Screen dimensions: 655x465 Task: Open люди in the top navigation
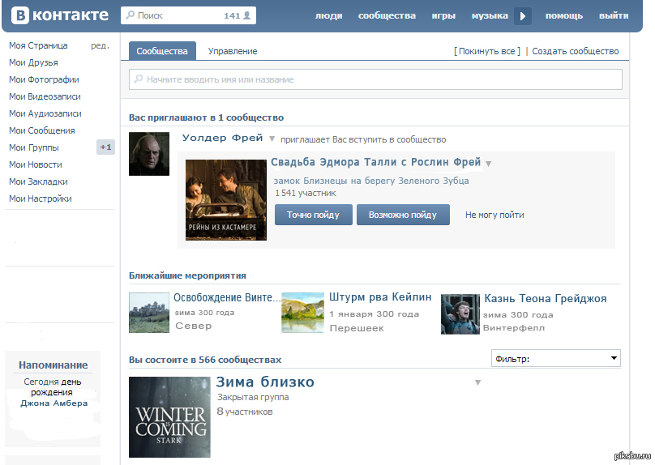pyautogui.click(x=329, y=16)
